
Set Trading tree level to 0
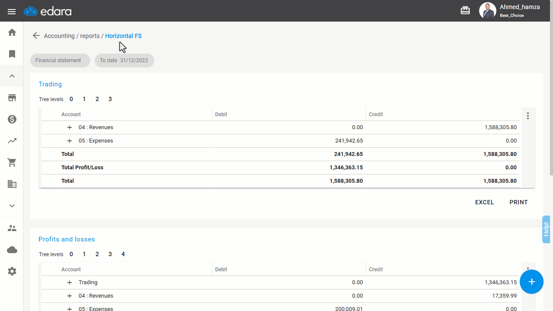coord(71,99)
